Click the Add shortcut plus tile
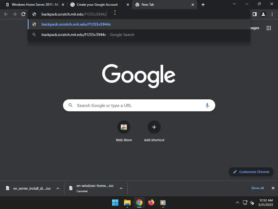 pos(154,127)
